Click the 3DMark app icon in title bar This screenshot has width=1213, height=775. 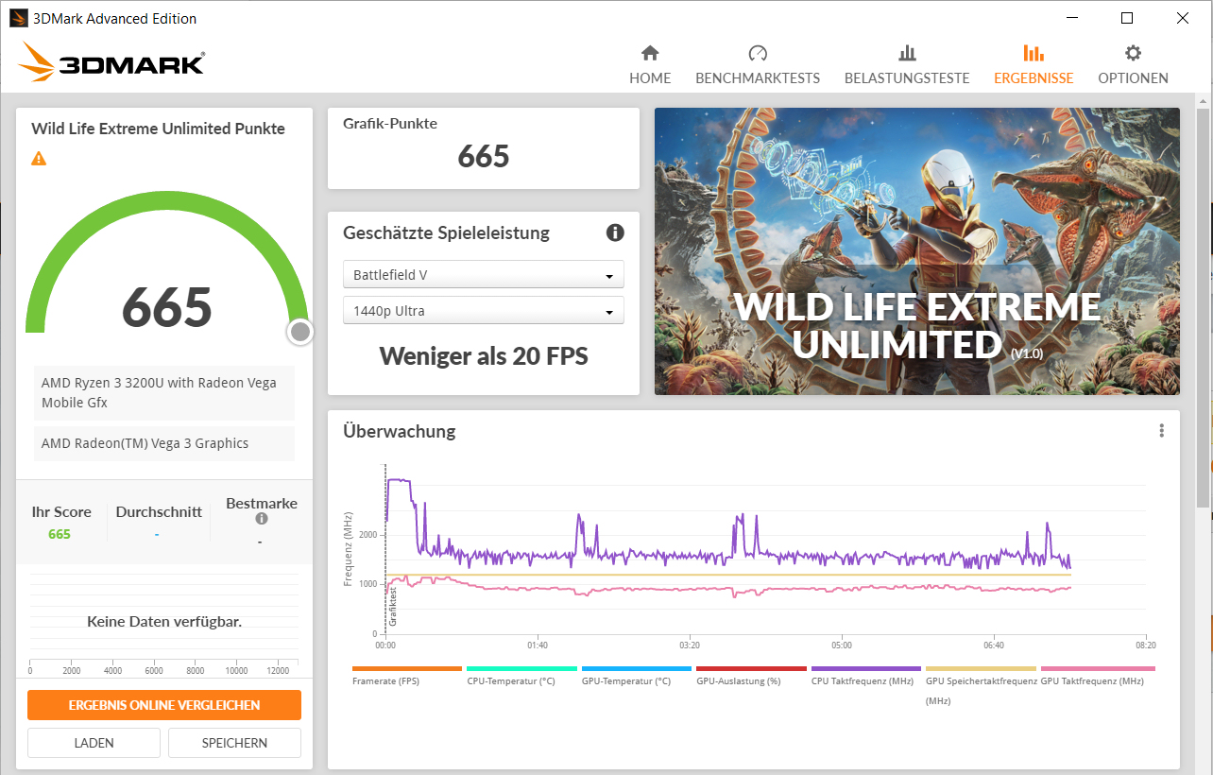18,18
